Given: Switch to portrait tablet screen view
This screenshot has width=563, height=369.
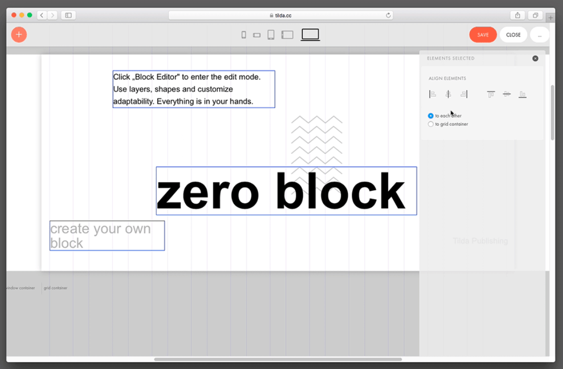Looking at the screenshot, I should tap(271, 35).
